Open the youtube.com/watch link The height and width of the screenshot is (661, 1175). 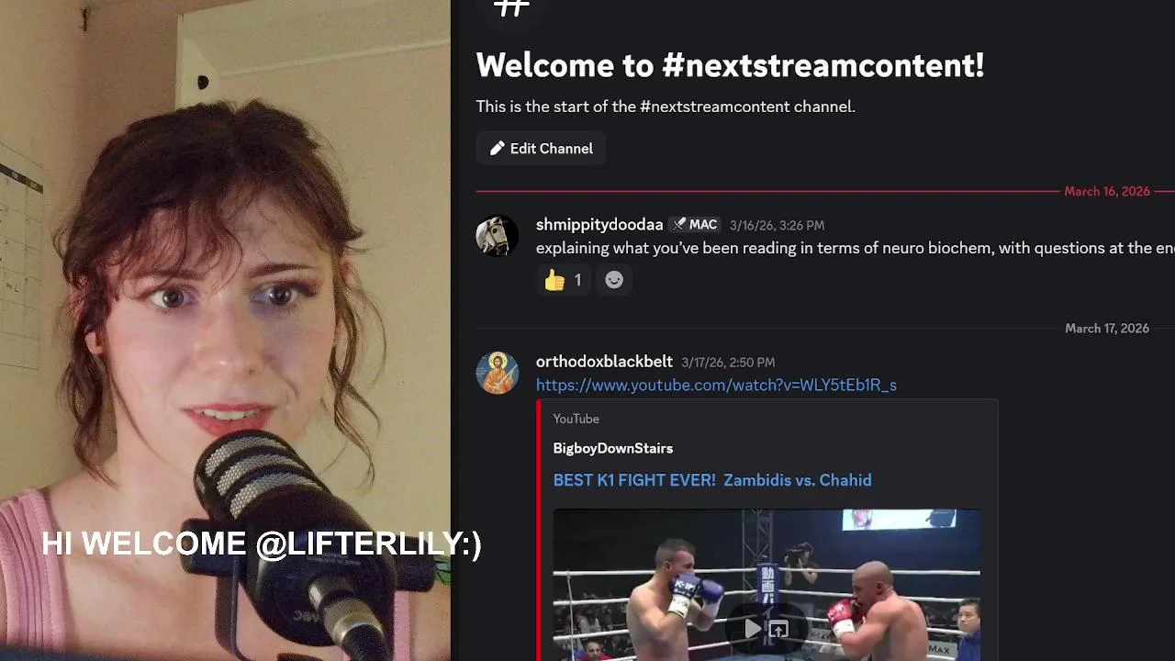(x=716, y=386)
